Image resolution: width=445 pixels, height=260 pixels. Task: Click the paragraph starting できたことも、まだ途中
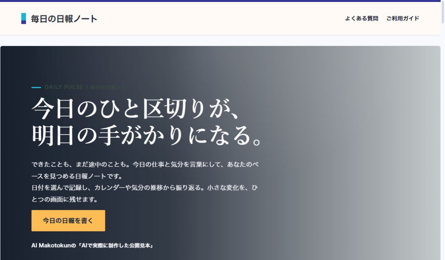[x=145, y=170]
